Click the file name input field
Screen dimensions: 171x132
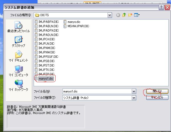(x=97, y=91)
